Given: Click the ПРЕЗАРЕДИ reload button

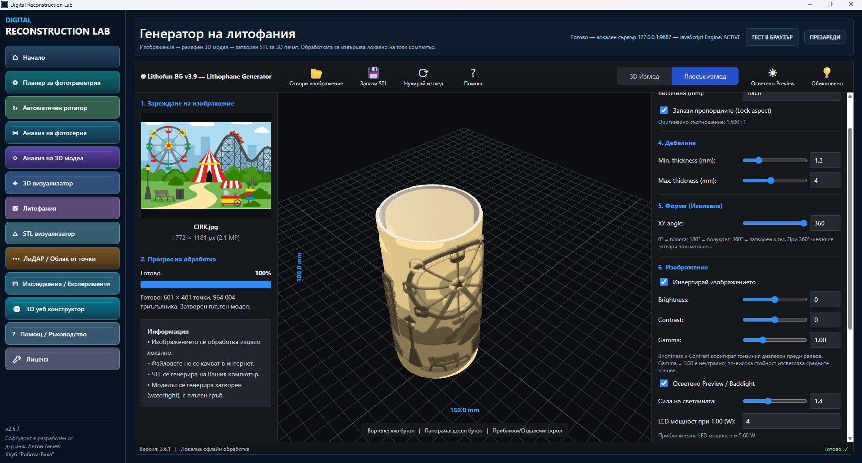Looking at the screenshot, I should point(825,37).
